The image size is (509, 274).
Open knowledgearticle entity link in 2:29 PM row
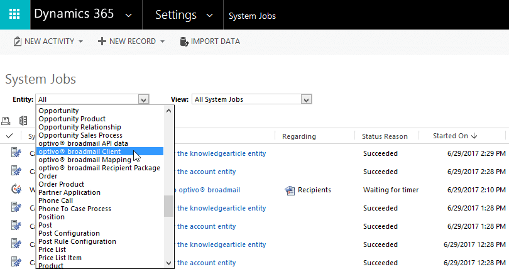(221, 153)
